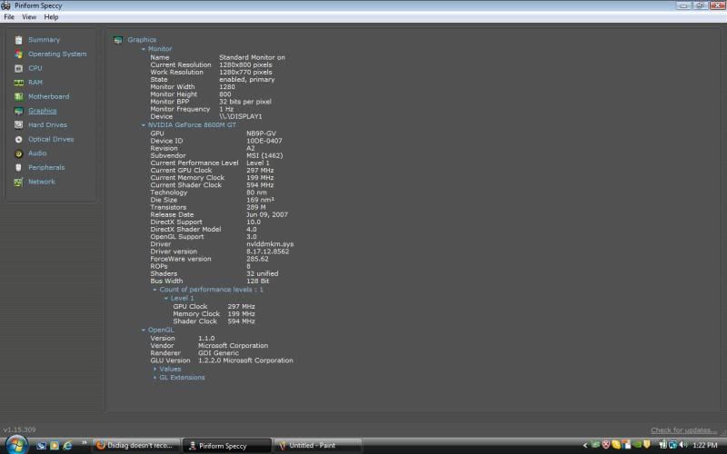Click the CPU chip icon in sidebar

click(18, 69)
